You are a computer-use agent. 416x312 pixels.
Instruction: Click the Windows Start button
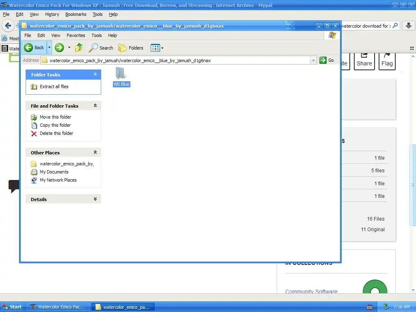(x=11, y=307)
